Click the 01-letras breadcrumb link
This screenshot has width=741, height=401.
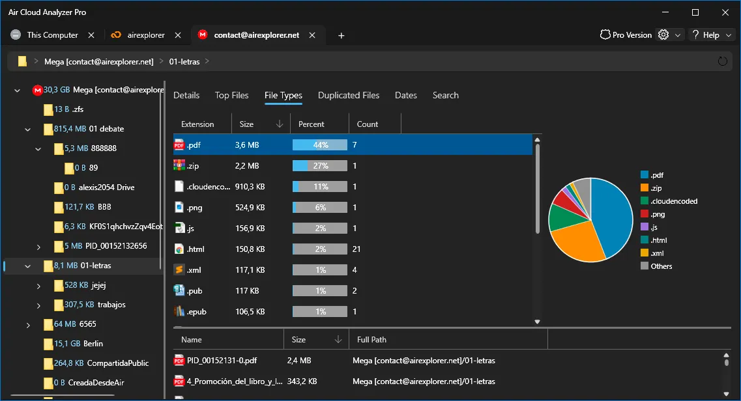(x=184, y=61)
